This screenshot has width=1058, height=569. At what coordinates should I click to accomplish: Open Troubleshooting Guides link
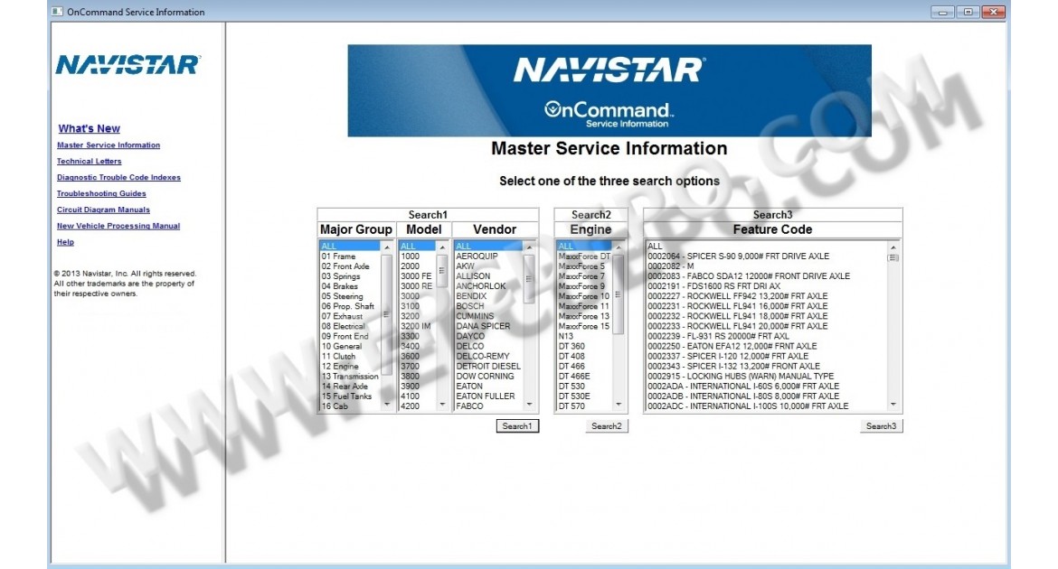101,193
